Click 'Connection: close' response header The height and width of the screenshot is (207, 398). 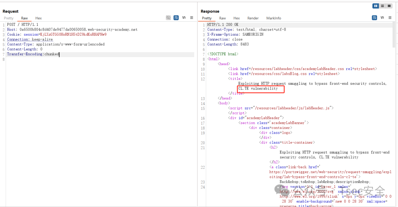(x=225, y=39)
